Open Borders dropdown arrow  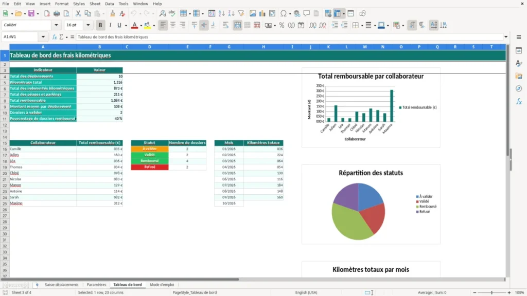click(x=362, y=26)
